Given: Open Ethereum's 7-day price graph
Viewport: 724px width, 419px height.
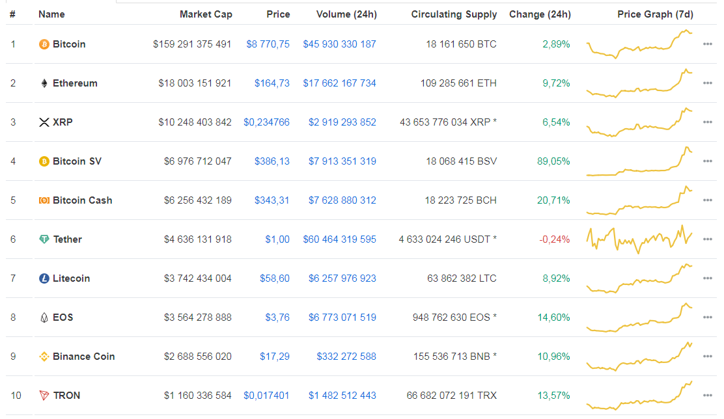Looking at the screenshot, I should click(639, 83).
